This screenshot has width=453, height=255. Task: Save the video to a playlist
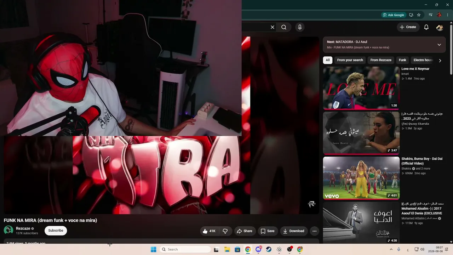coord(268,231)
